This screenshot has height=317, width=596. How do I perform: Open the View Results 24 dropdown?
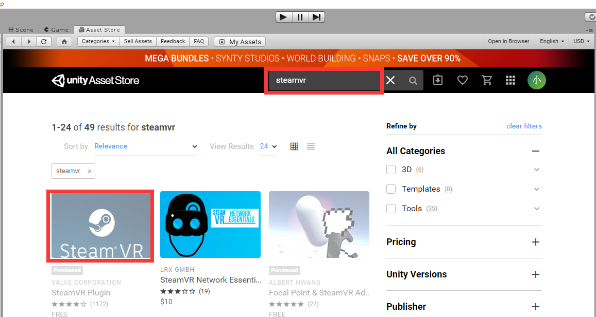[268, 146]
